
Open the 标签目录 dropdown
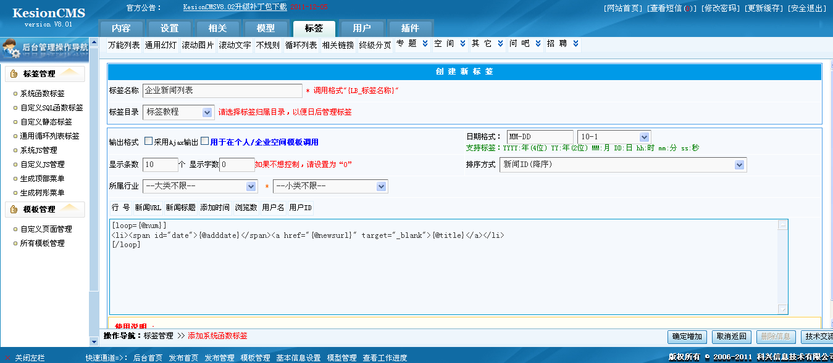[207, 112]
